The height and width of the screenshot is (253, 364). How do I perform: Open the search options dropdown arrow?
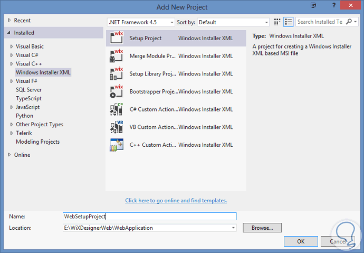tap(356, 22)
